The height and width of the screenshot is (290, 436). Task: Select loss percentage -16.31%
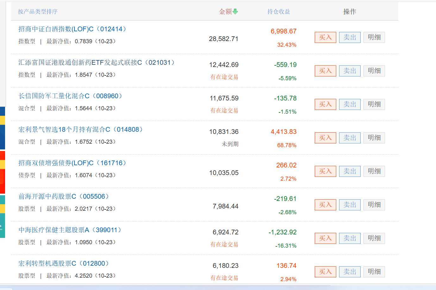(286, 246)
